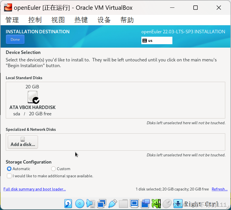Screen dimensions: 231x210
Task: Maximize the VirtualBox window
Action: 195,7
